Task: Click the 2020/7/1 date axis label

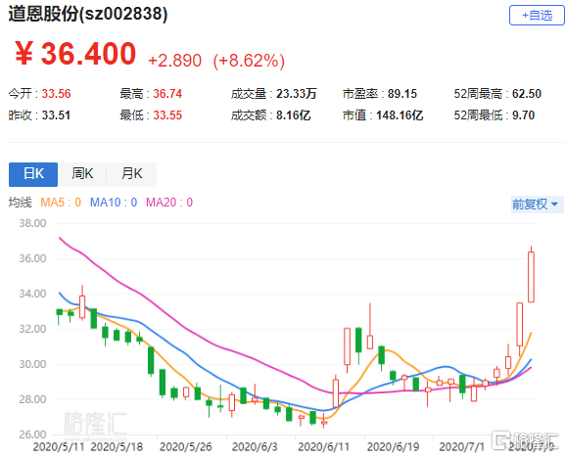Action: 462,447
